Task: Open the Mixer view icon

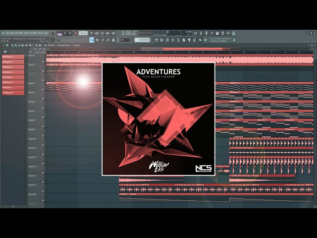Action: [173, 40]
